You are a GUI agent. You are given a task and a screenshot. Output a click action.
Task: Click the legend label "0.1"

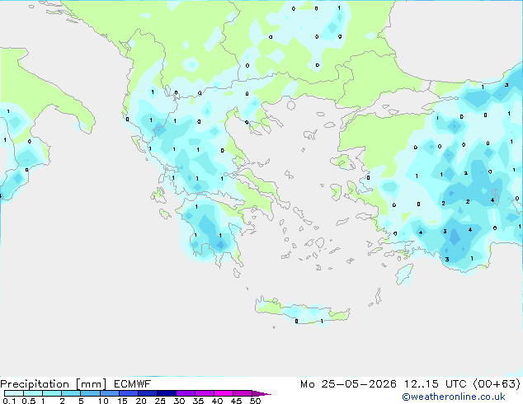(9, 401)
